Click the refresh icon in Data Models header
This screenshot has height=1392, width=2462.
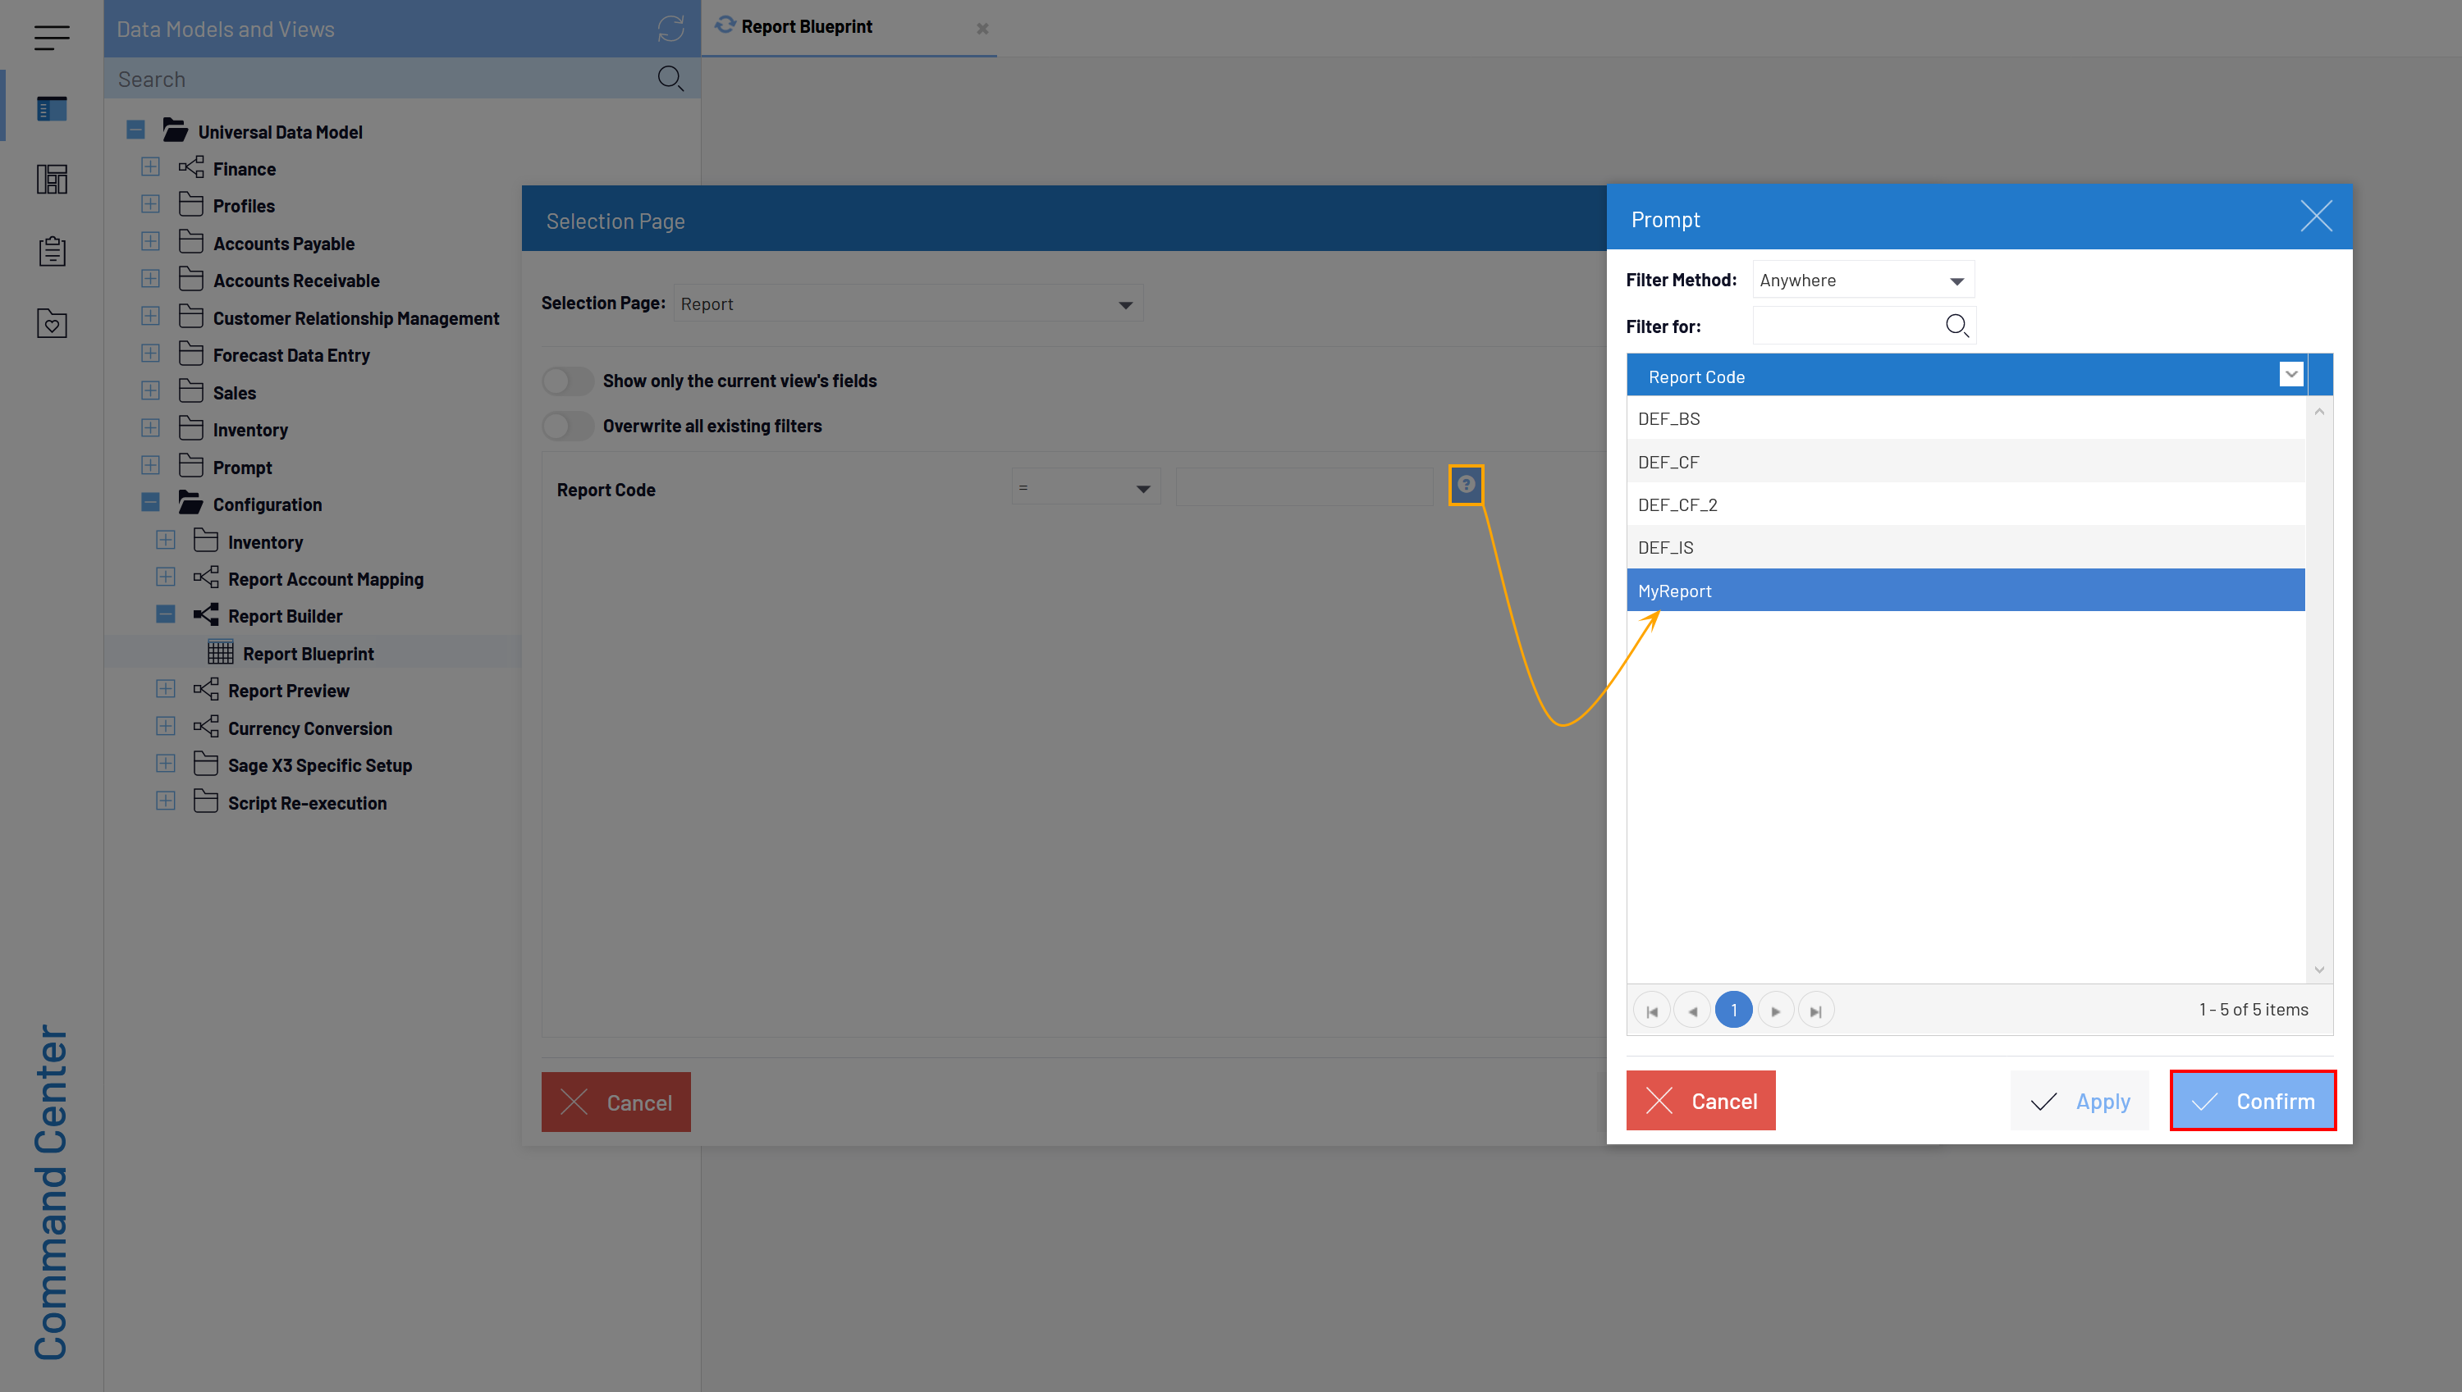tap(670, 29)
